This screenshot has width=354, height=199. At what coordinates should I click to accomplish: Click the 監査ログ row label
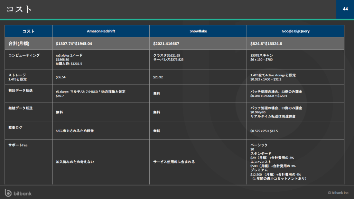(15, 127)
